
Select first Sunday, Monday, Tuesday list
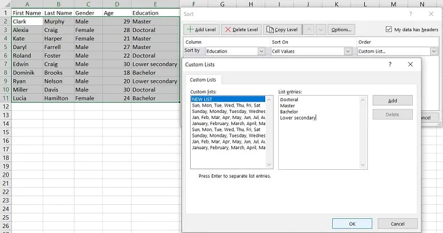[228, 111]
